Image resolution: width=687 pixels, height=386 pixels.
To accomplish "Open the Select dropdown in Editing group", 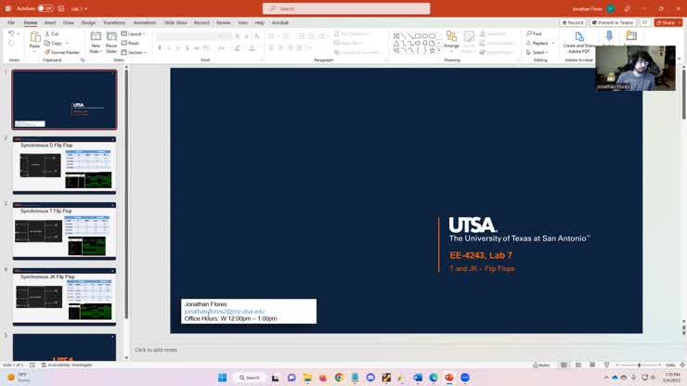I will (537, 52).
